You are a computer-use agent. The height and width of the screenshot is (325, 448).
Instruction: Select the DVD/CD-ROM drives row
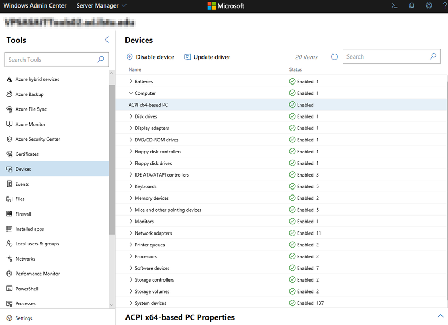point(281,140)
